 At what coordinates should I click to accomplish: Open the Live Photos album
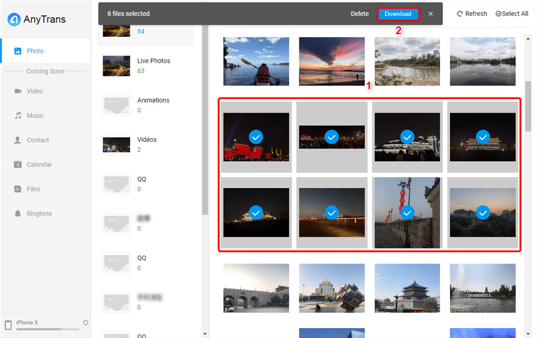coord(147,66)
